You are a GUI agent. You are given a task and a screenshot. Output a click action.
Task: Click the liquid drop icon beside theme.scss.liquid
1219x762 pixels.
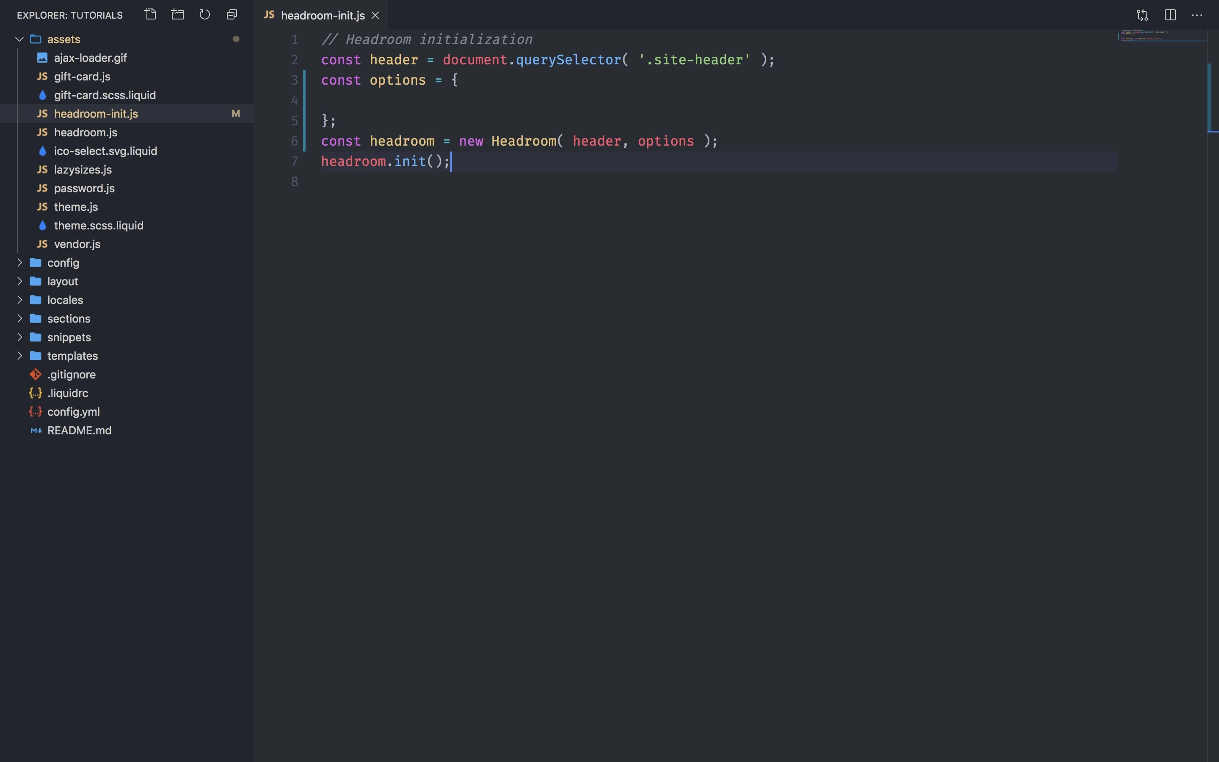click(42, 225)
